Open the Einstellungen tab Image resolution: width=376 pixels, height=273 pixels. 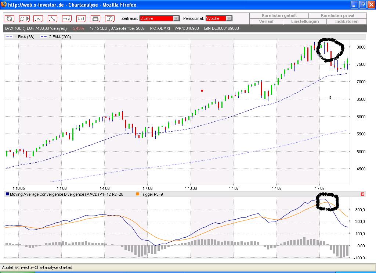tap(305, 21)
